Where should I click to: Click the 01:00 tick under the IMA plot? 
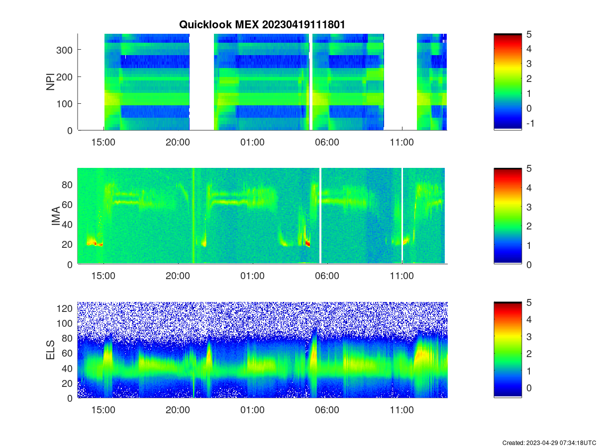253,276
